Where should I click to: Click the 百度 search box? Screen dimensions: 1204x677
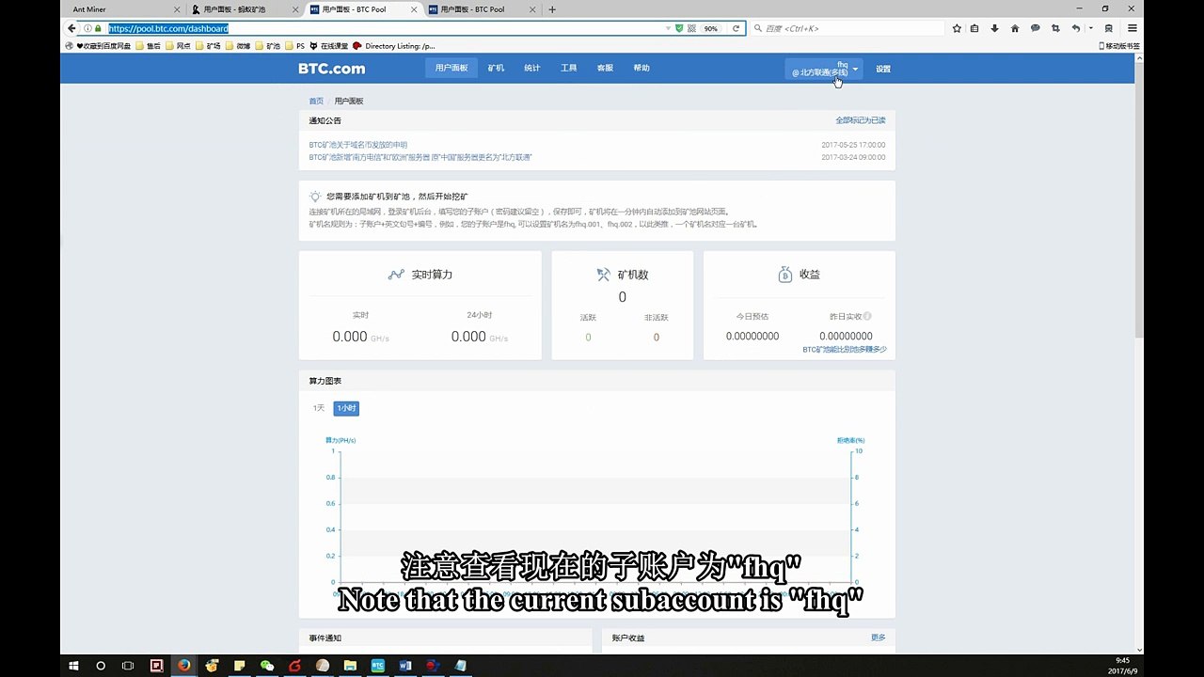click(x=848, y=28)
